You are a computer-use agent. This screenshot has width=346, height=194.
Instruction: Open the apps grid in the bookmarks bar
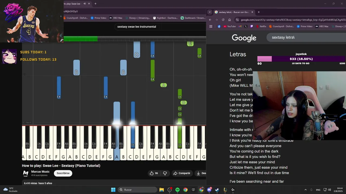click(211, 26)
